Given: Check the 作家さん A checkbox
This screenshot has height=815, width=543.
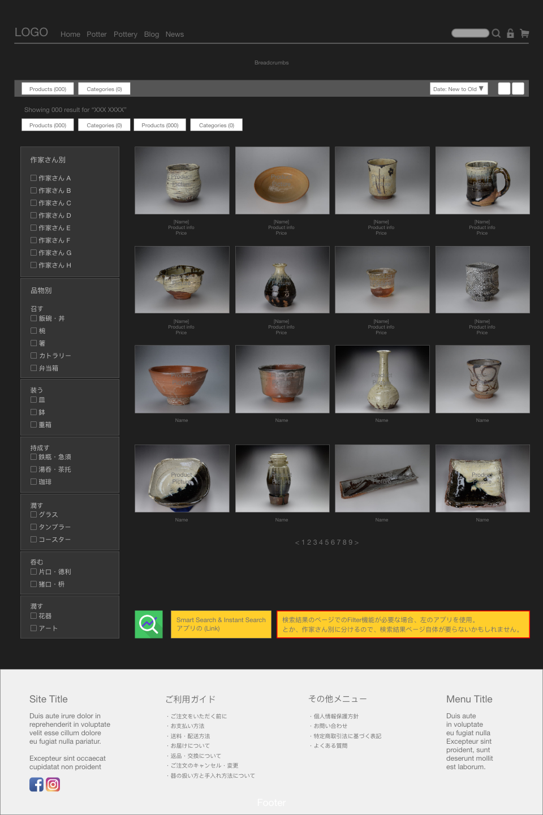Looking at the screenshot, I should 33,178.
